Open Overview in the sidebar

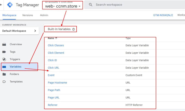[16, 44]
